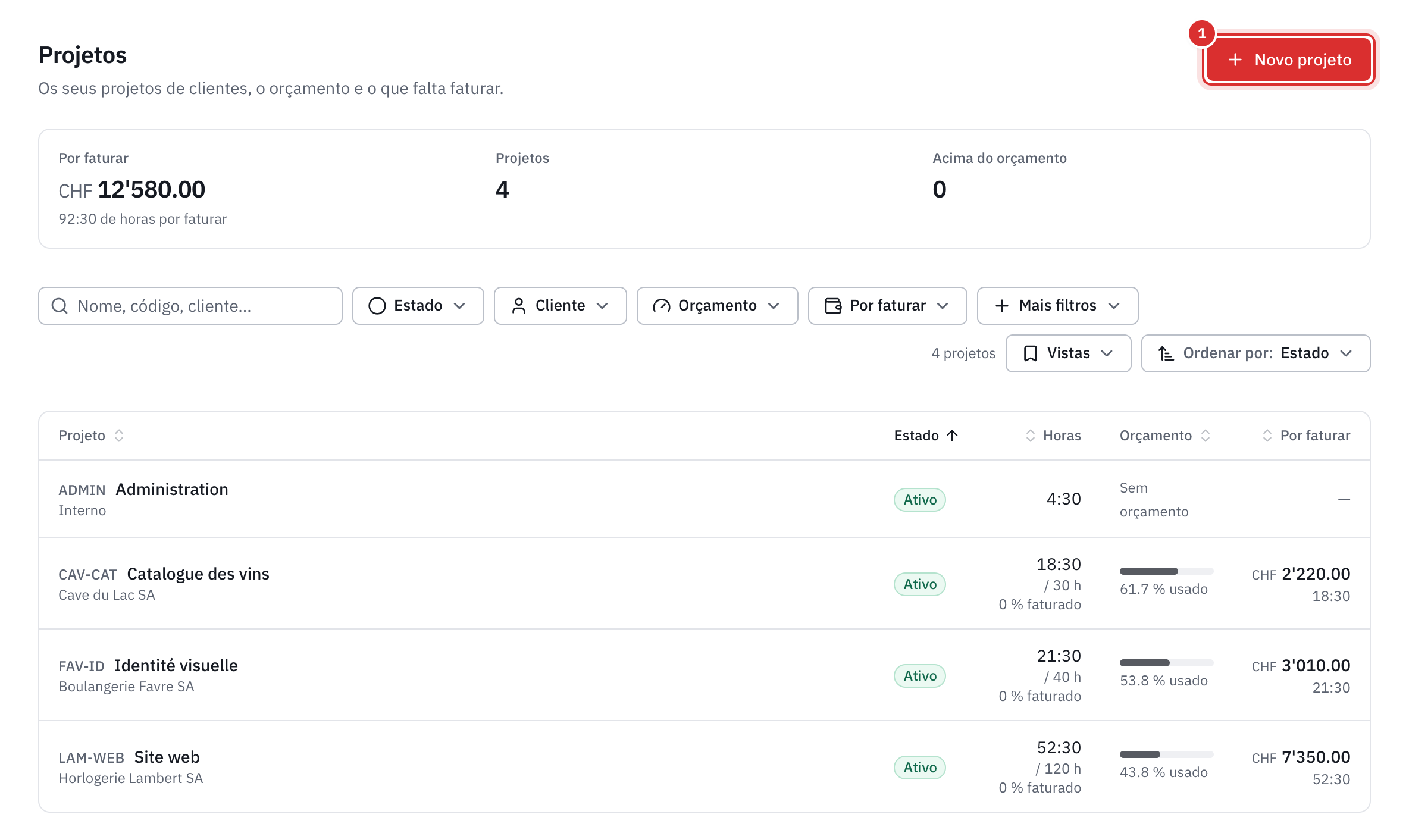Create a project with Novo projeto button
Screen dimensions: 1409x833
point(1289,59)
